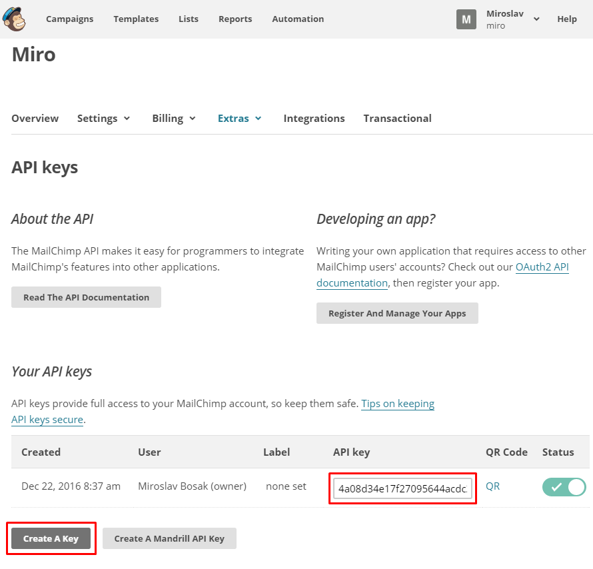Open the OAuth2 API documentation link
The width and height of the screenshot is (593, 569).
(x=542, y=267)
